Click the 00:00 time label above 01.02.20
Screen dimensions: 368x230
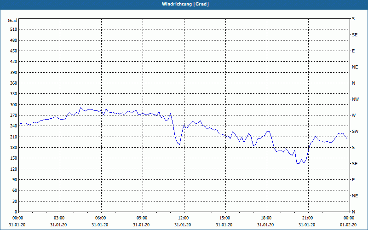coord(349,218)
